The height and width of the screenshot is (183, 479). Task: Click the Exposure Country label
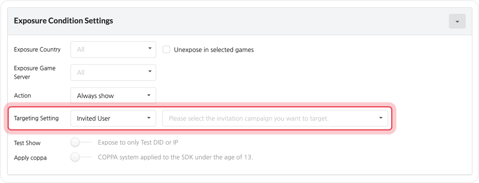(x=37, y=50)
